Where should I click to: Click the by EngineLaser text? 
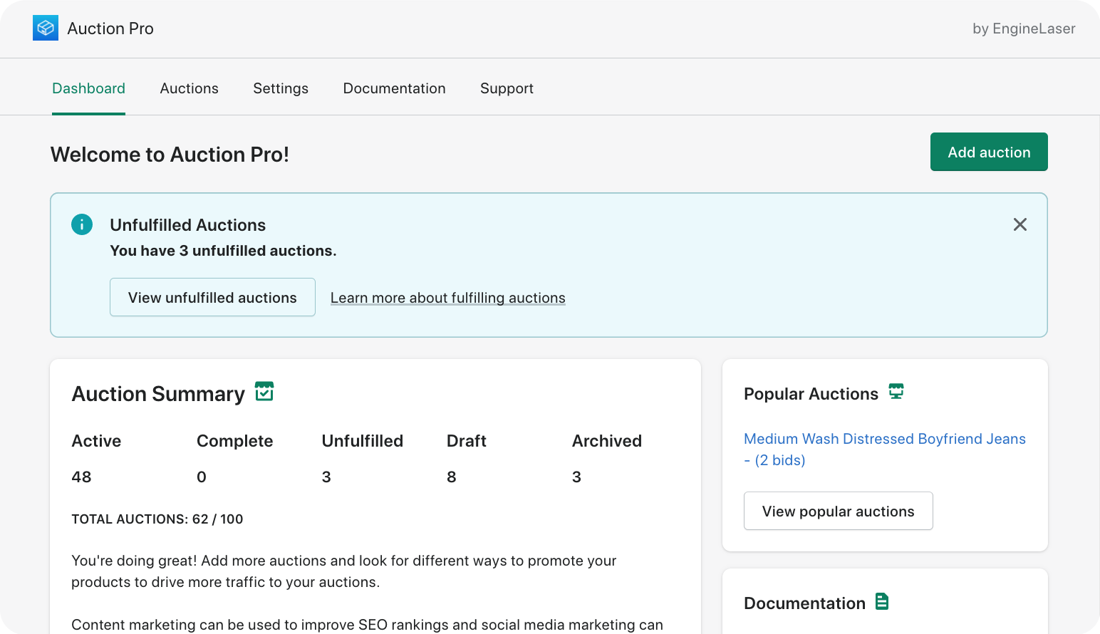1024,28
